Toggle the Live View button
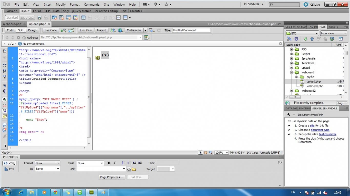Viewport: 350px width, 196px height. pyautogui.click(x=86, y=30)
